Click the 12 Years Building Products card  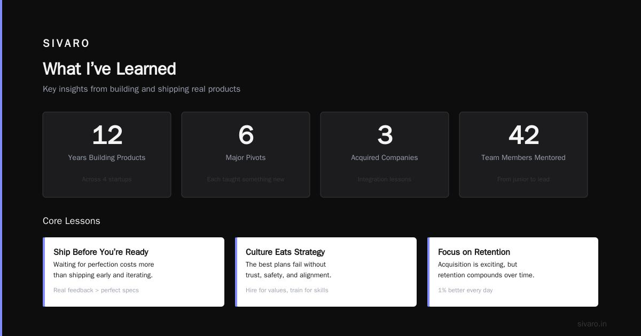click(x=107, y=155)
